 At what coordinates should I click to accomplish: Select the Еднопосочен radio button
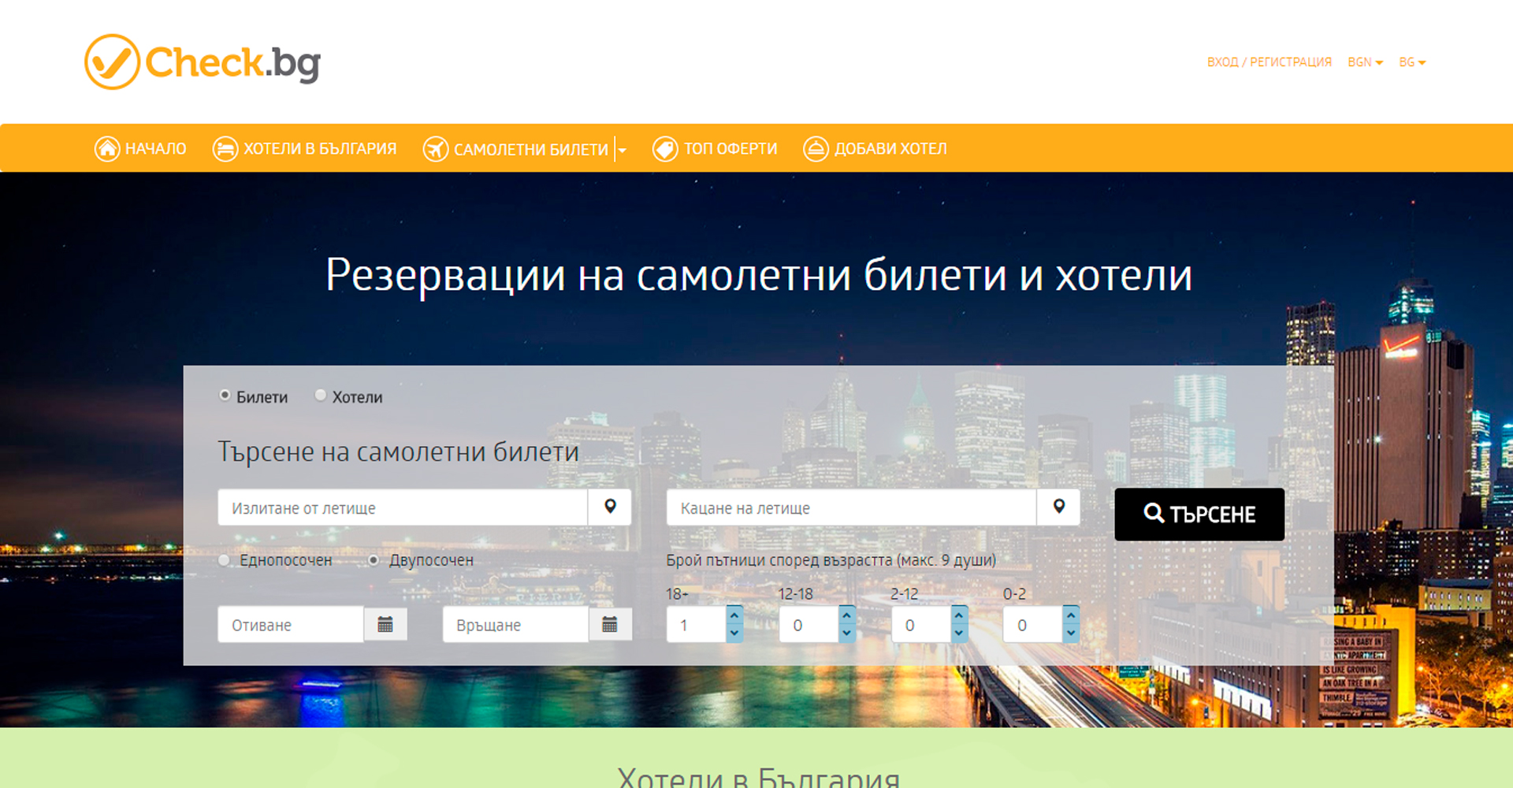[x=224, y=560]
